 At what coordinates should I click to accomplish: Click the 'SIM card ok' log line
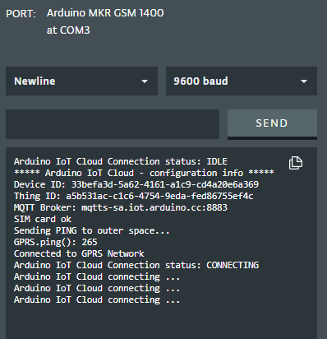[43, 219]
